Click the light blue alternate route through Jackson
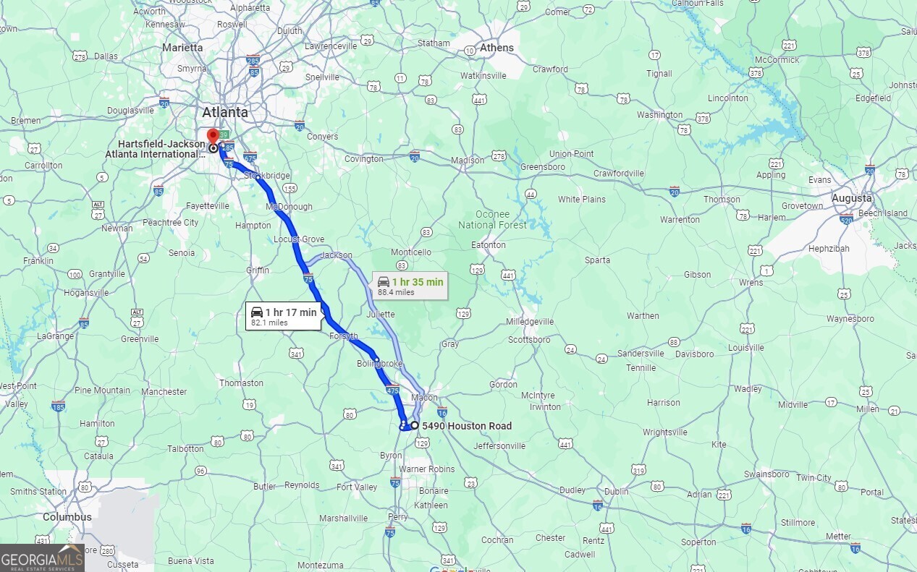 pos(362,270)
